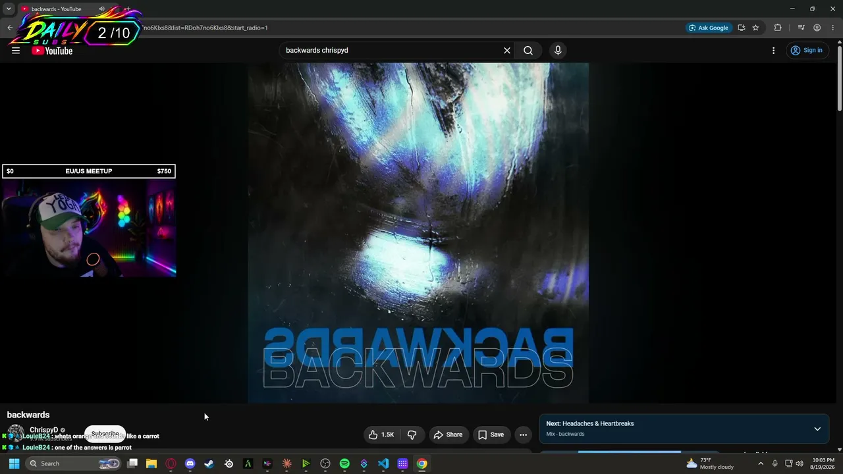Screen dimensions: 843x474
Task: Open File Explorer from the taskbar
Action: (151, 463)
